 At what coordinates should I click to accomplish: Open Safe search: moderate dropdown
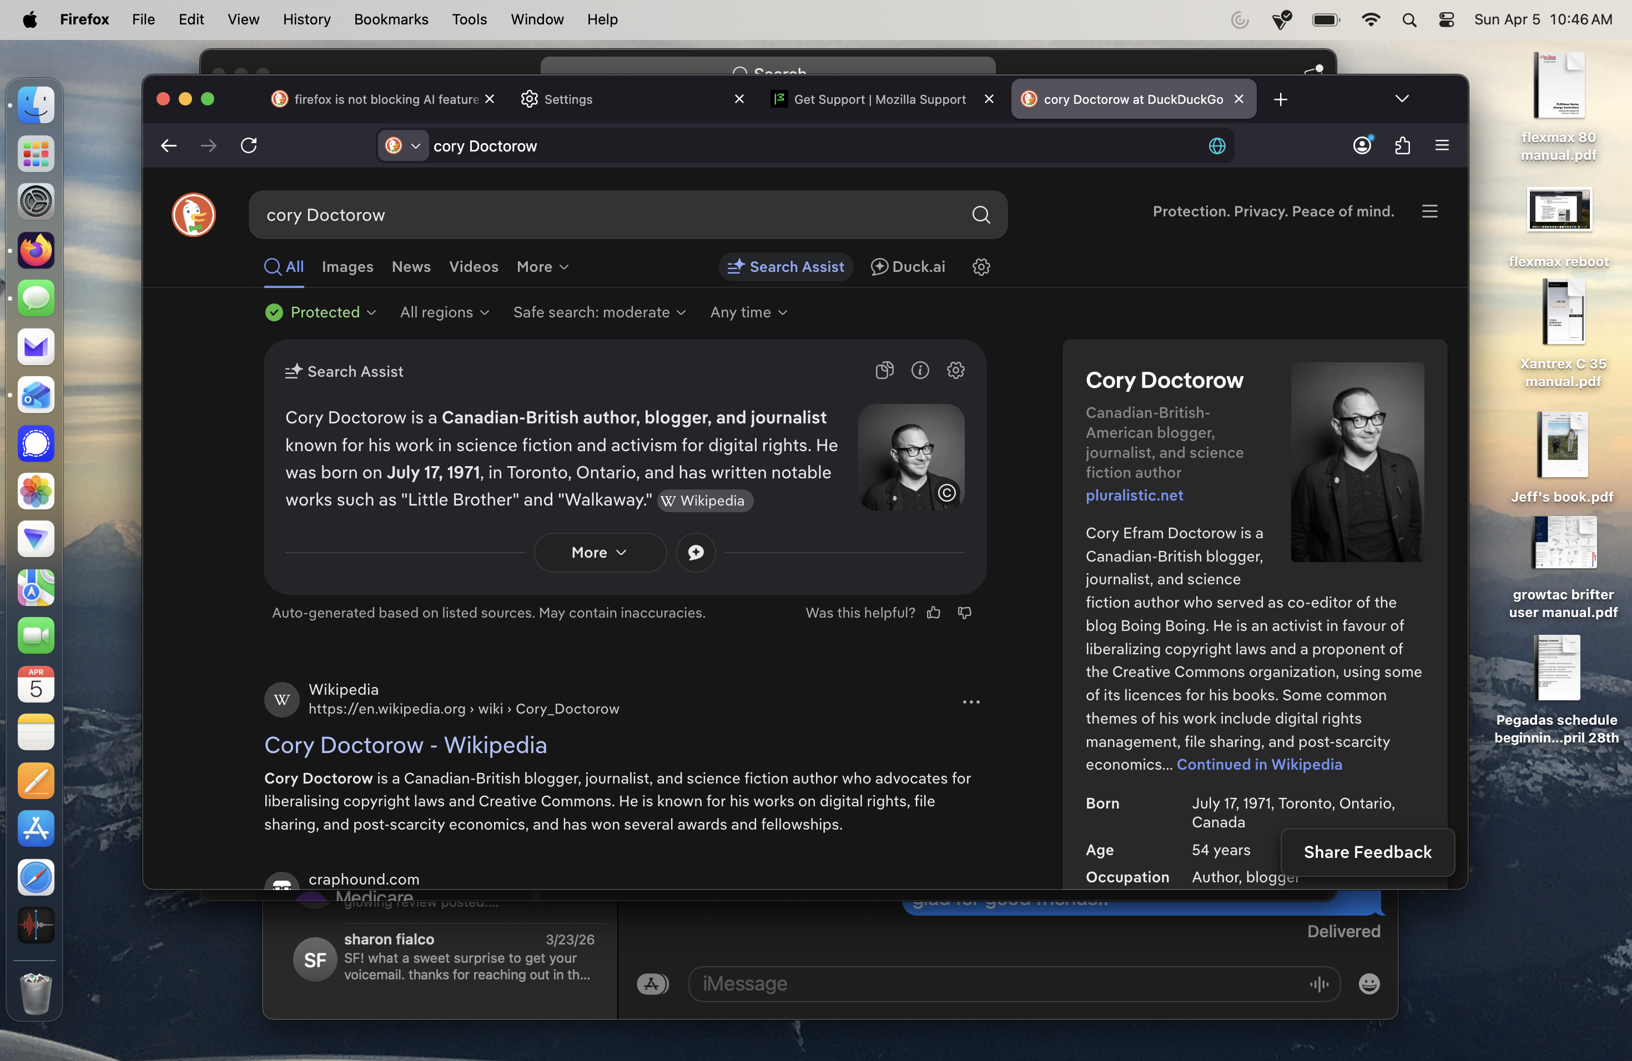pos(600,312)
